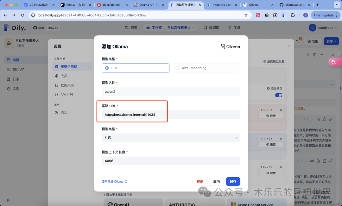The height and width of the screenshot is (206, 342).
Task: Bookmark this page with star icon
Action: click(x=246, y=15)
